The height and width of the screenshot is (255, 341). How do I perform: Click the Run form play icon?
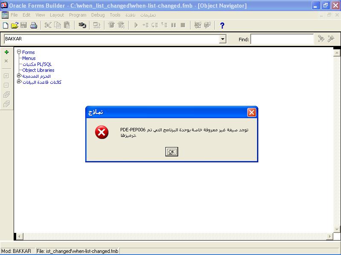click(136, 25)
